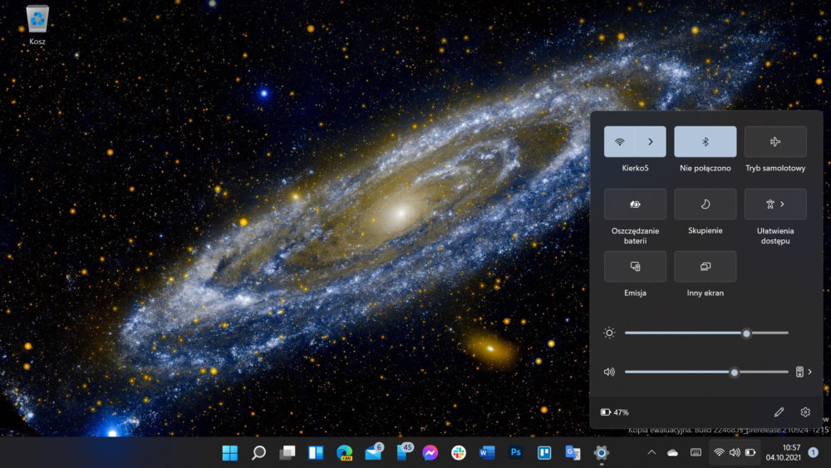Open taskbar Search magnifier
The height and width of the screenshot is (468, 831).
tap(258, 453)
